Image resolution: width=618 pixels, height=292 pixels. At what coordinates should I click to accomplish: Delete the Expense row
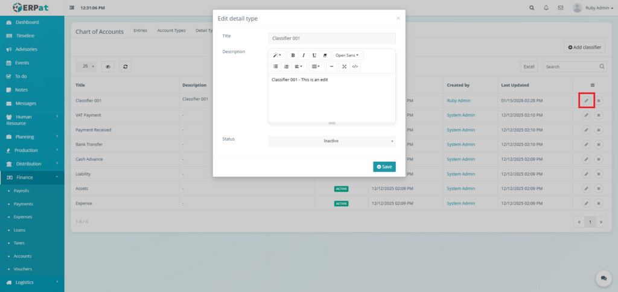tap(598, 203)
